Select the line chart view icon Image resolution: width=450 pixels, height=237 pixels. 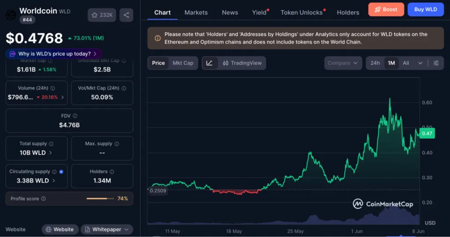(210, 63)
